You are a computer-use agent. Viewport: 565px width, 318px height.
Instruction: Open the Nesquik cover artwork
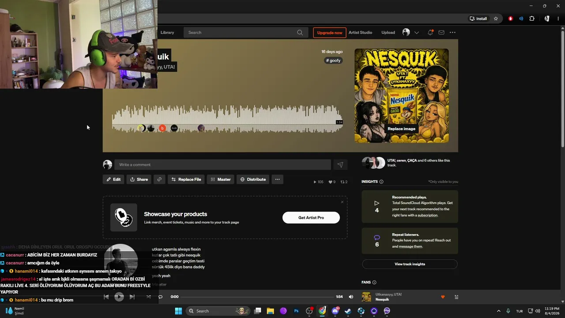coord(402,95)
